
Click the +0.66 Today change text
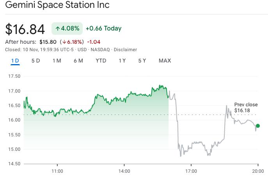coord(103,29)
